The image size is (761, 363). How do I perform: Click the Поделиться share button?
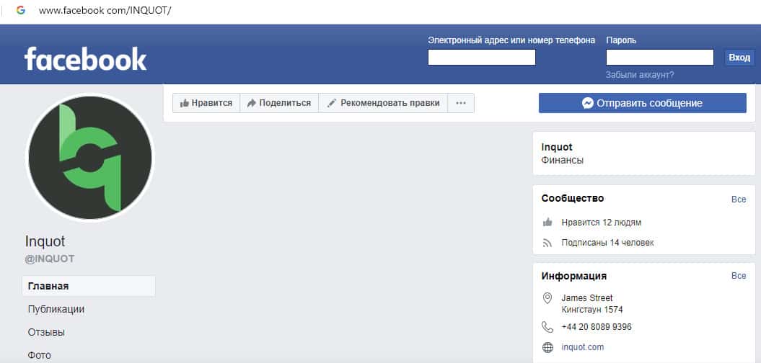(x=279, y=103)
